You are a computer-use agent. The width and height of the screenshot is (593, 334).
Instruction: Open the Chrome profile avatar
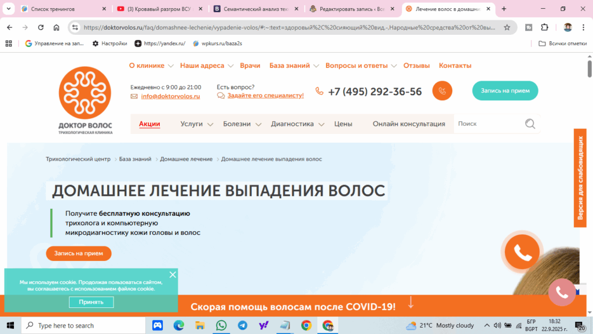(x=568, y=27)
